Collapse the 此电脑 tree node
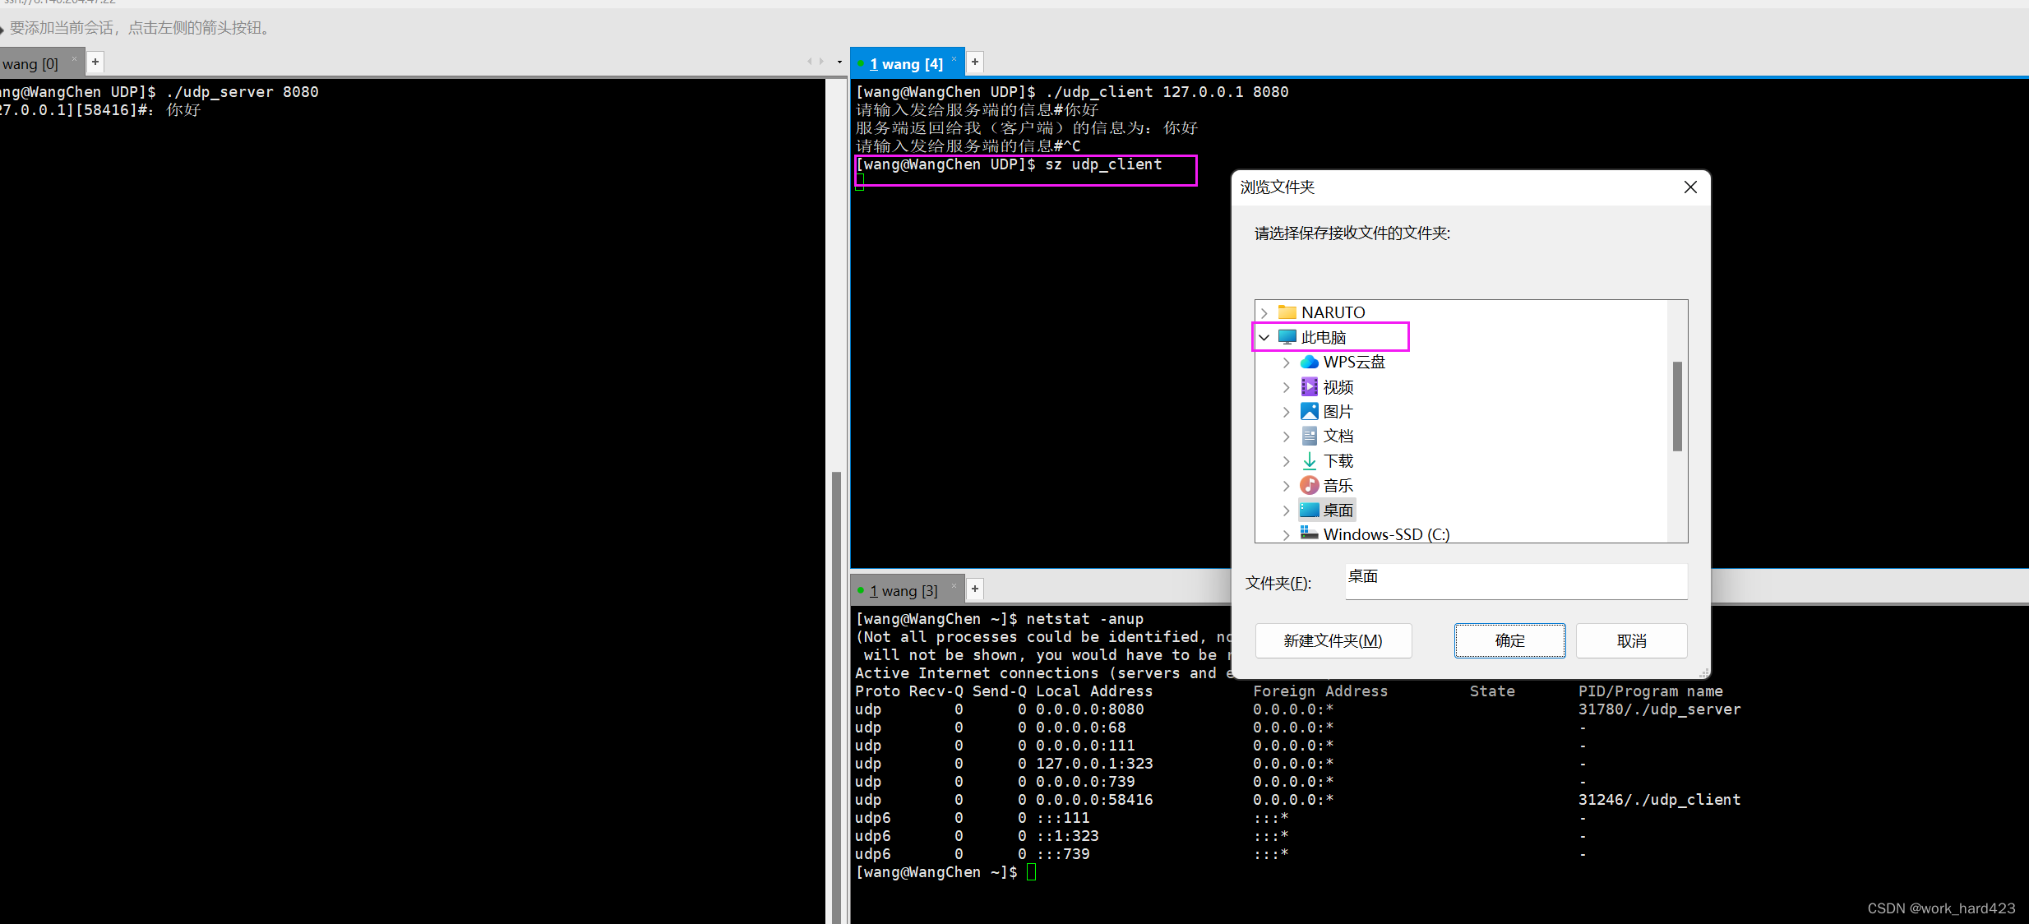 click(x=1264, y=338)
